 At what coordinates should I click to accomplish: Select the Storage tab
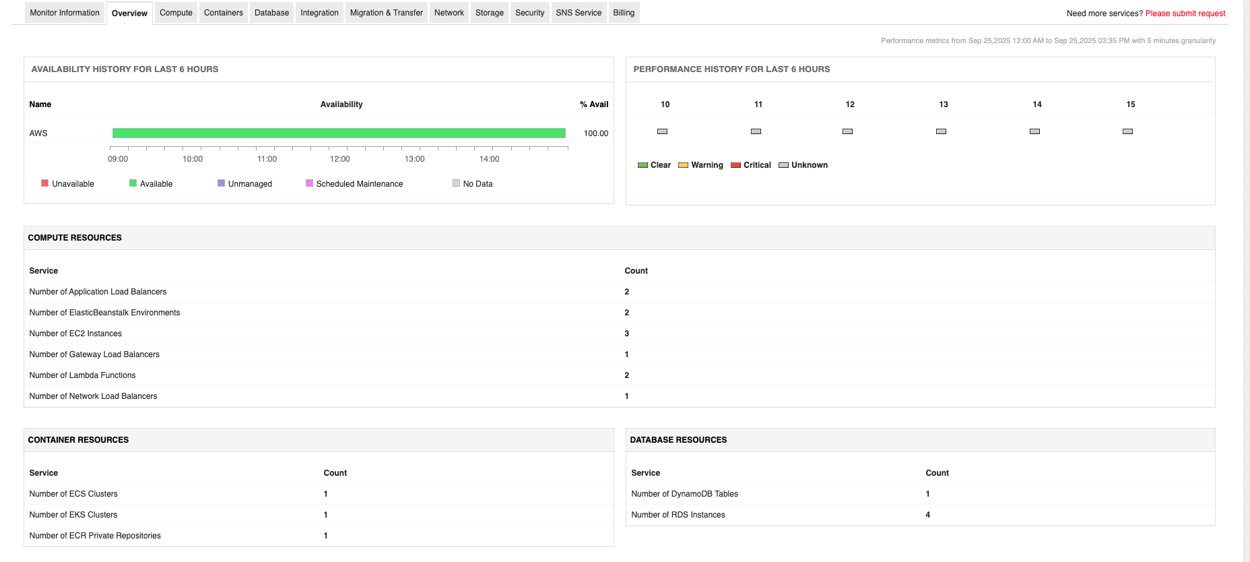[490, 13]
